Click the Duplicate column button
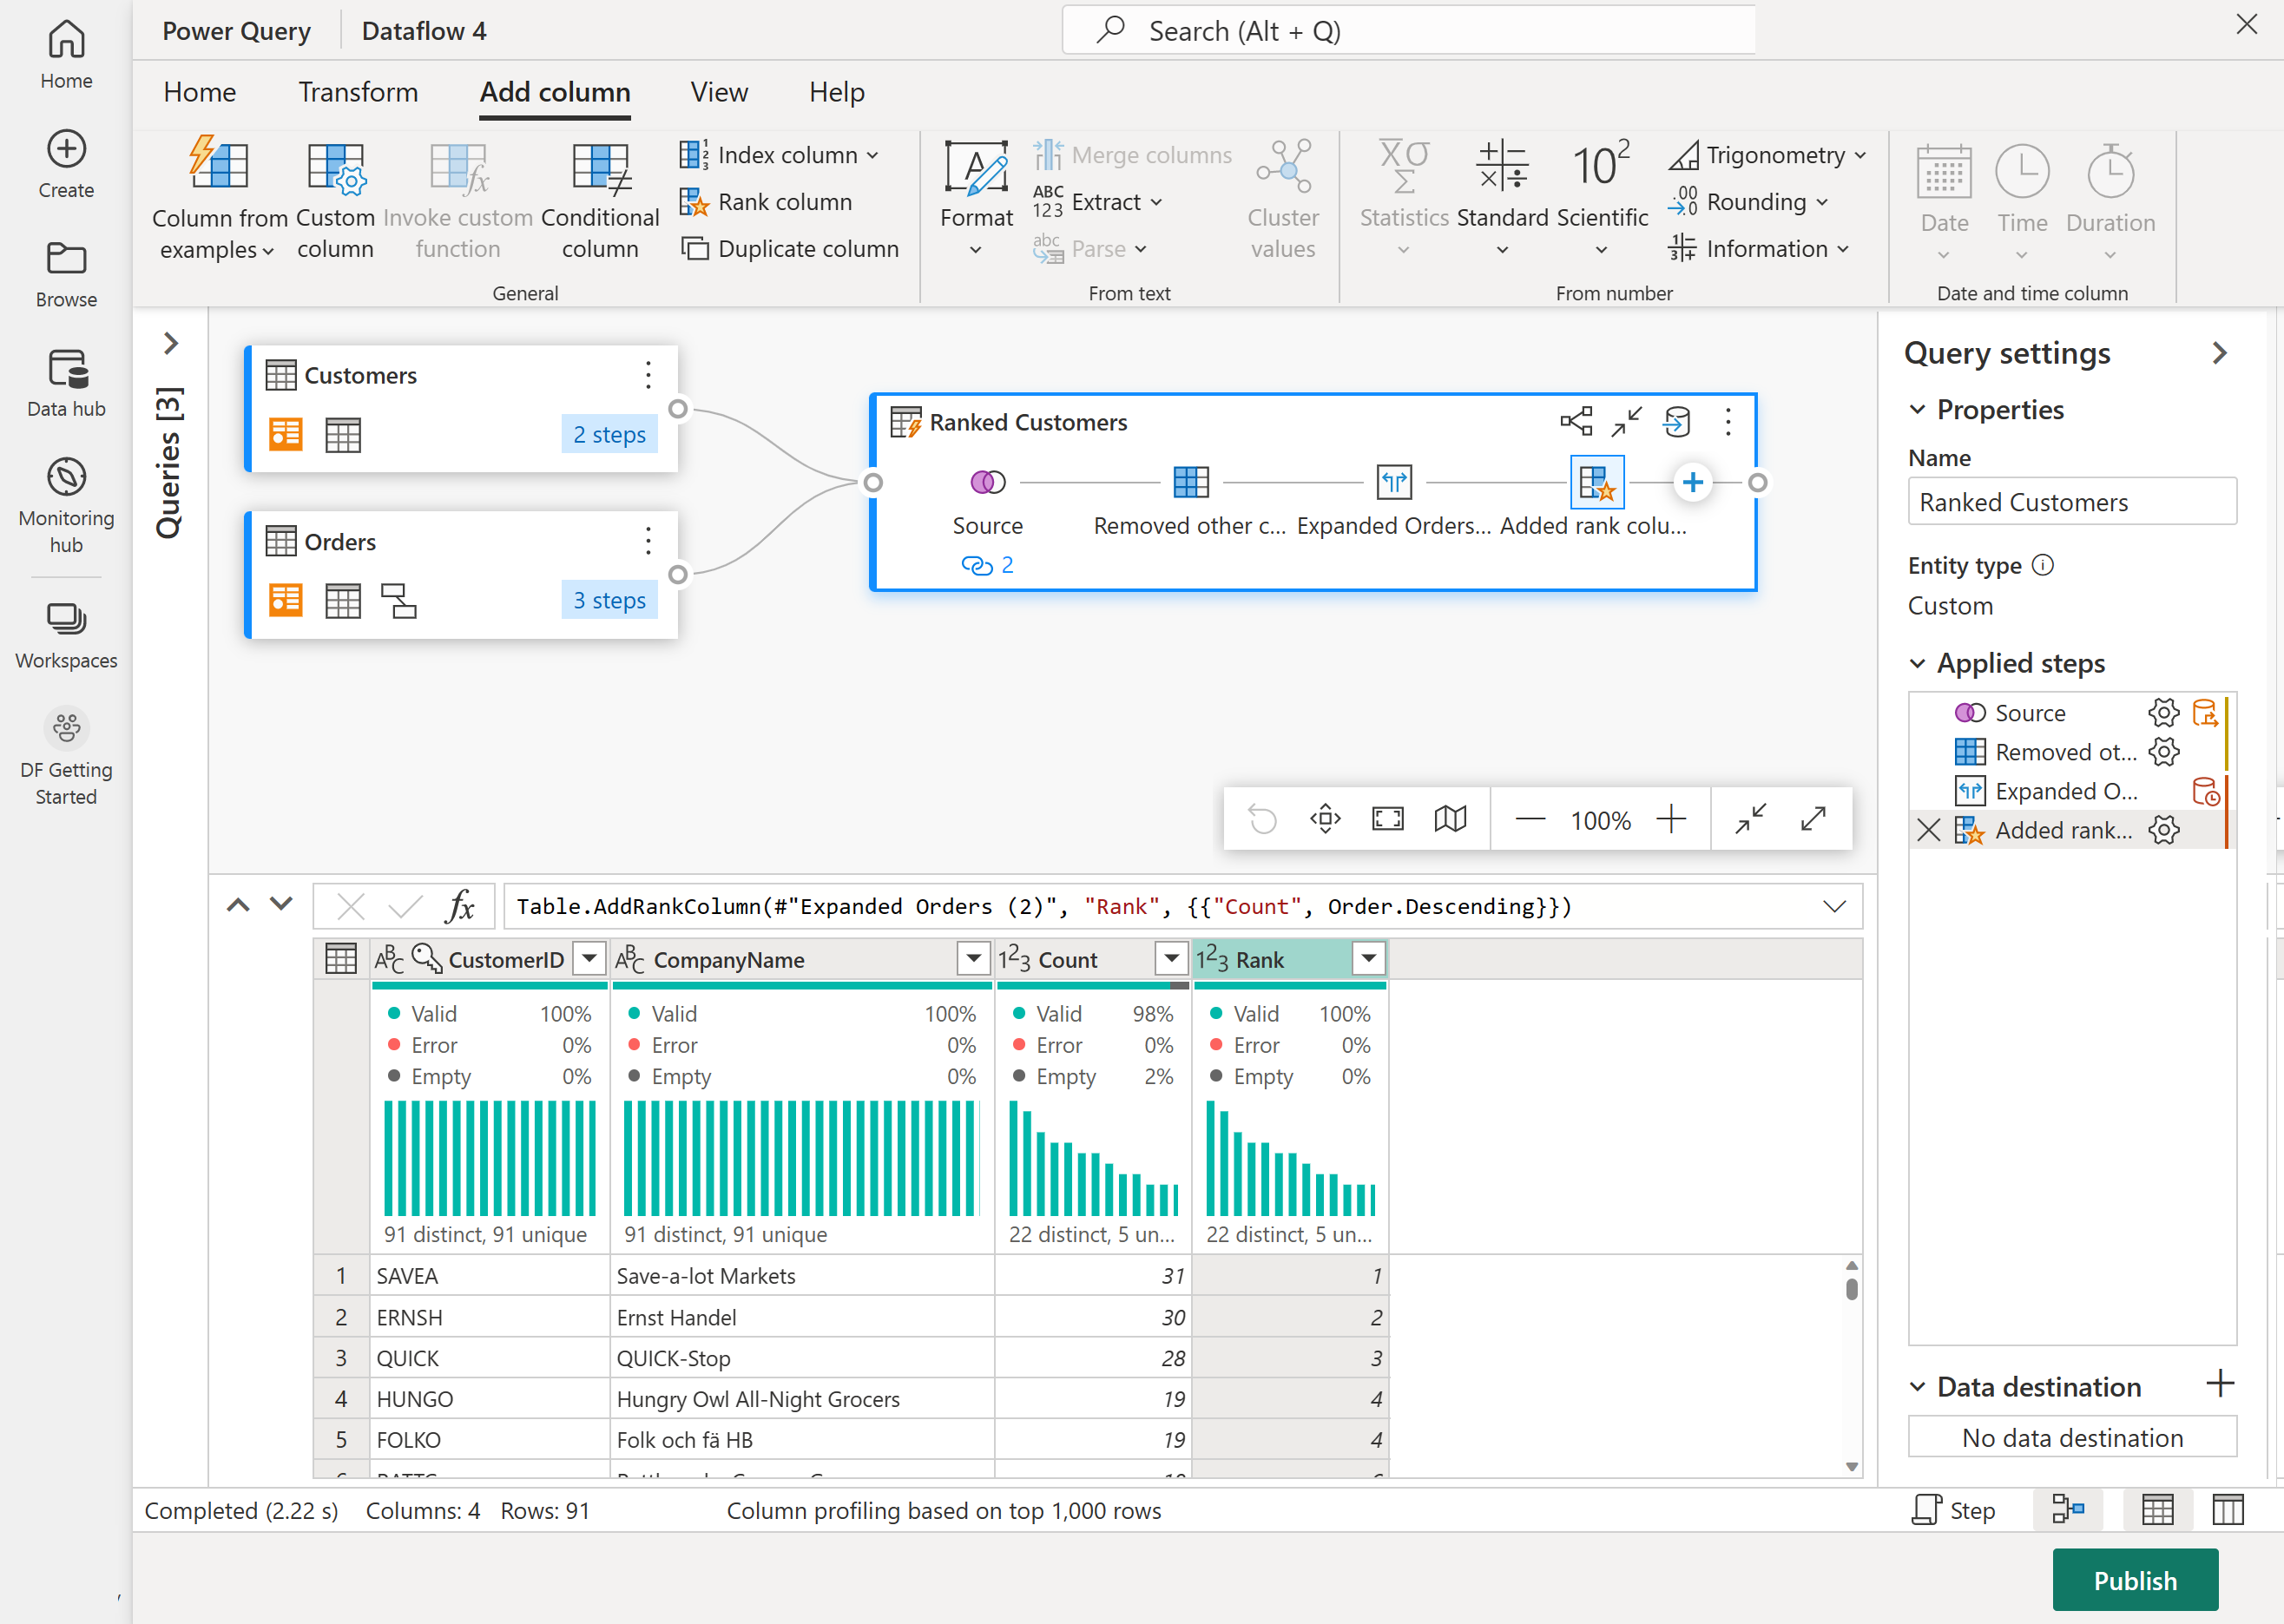Viewport: 2284px width, 1624px height. click(790, 248)
